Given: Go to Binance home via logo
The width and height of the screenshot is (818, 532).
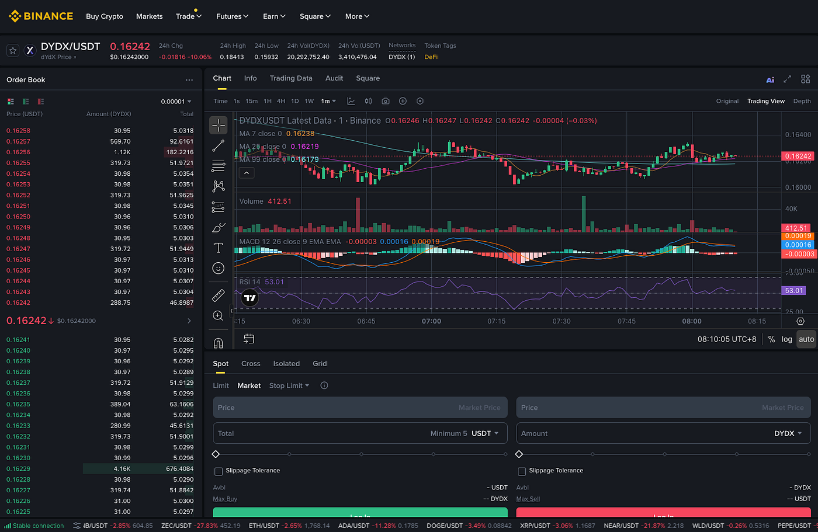Looking at the screenshot, I should tap(41, 16).
